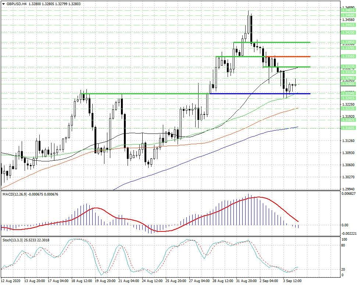This screenshot has width=357, height=285.
Task: Click the 25 Aug 20:00 time label
Action: (x=176, y=281)
